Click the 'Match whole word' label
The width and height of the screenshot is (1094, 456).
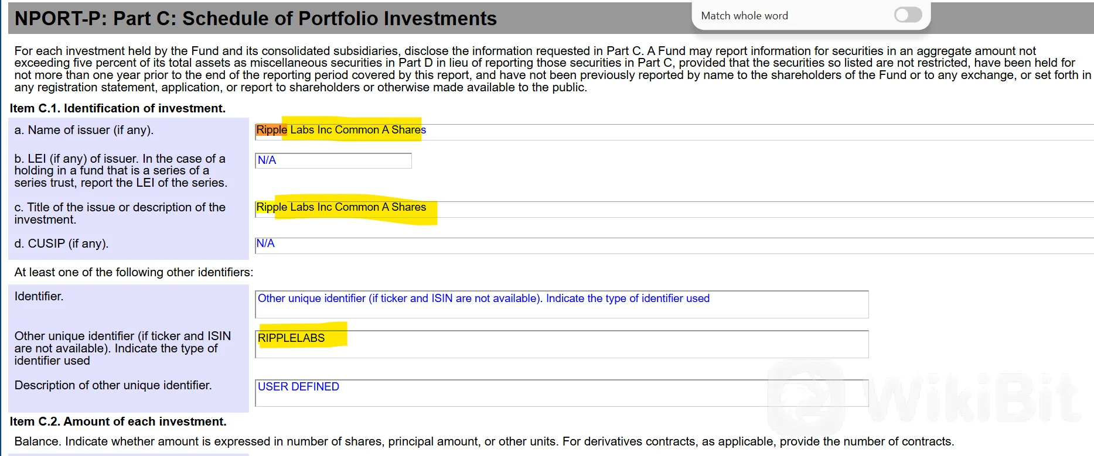coord(744,16)
